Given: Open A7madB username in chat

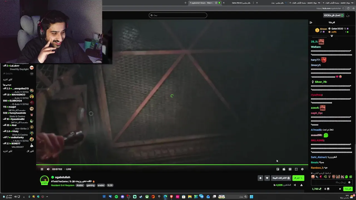Looking at the screenshot, I should point(316,130).
